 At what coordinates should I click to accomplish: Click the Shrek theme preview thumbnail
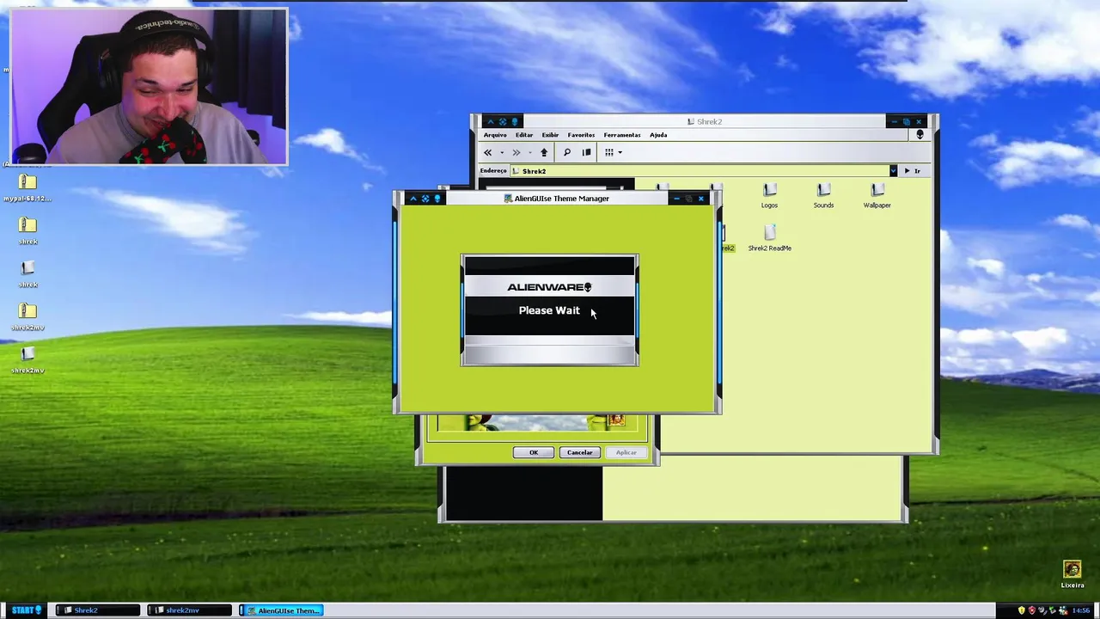537,422
